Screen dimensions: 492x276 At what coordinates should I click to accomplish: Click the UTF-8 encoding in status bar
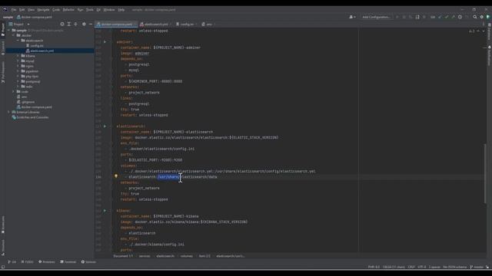pos(422,267)
